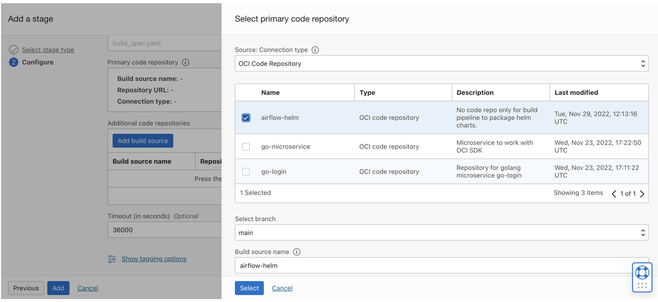Check the go-microservice repository checkbox
Image resolution: width=658 pixels, height=302 pixels.
click(x=246, y=146)
